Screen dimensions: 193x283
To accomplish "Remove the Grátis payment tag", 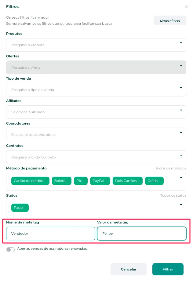I will [161, 179].
